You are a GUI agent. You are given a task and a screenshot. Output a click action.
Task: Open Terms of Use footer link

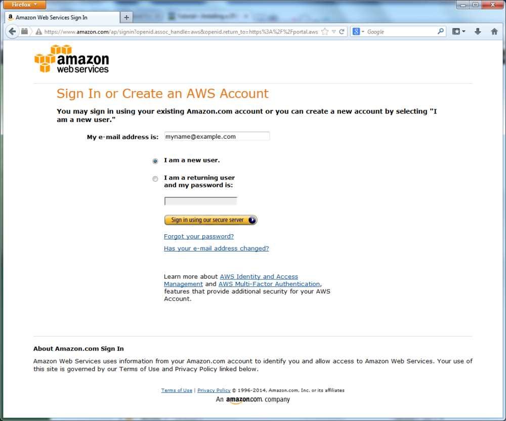pos(177,390)
